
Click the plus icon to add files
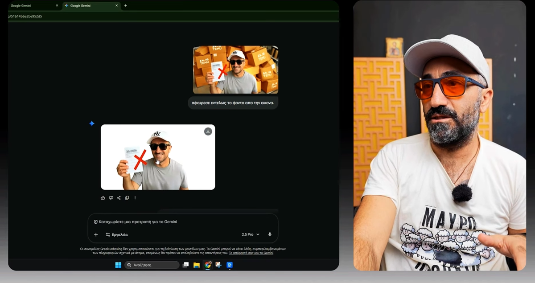[96, 234]
